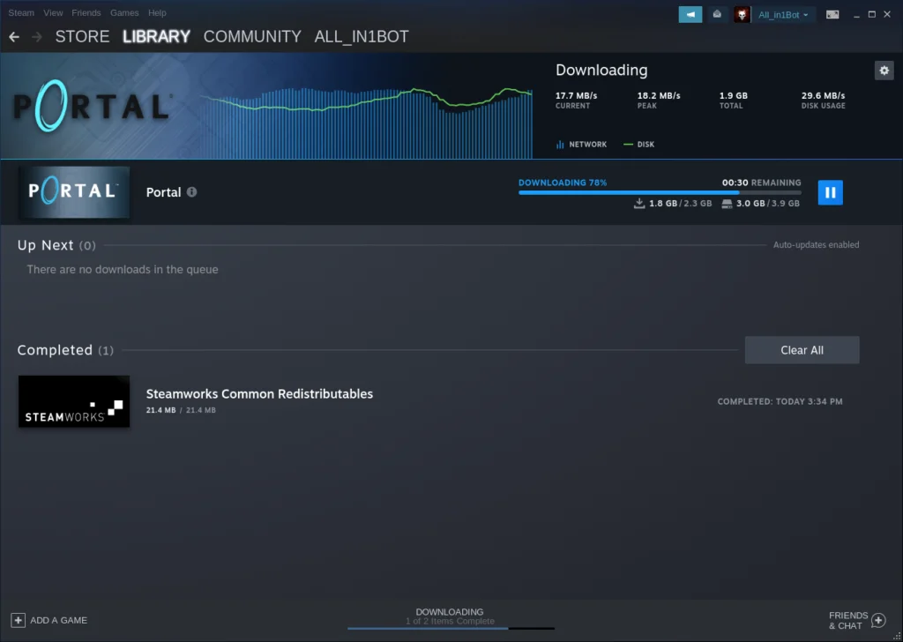Screen dimensions: 903x642
Task: Click the Portal info icon
Action: point(193,192)
